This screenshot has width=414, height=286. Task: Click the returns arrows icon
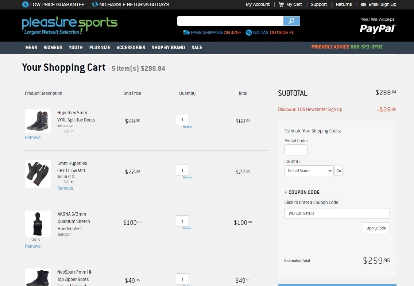point(95,4)
